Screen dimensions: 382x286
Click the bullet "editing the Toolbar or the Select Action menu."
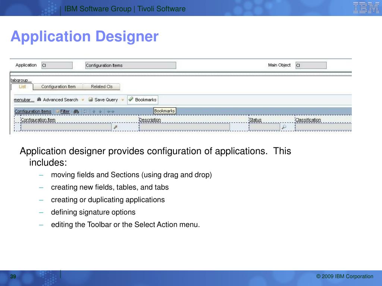pos(125,225)
